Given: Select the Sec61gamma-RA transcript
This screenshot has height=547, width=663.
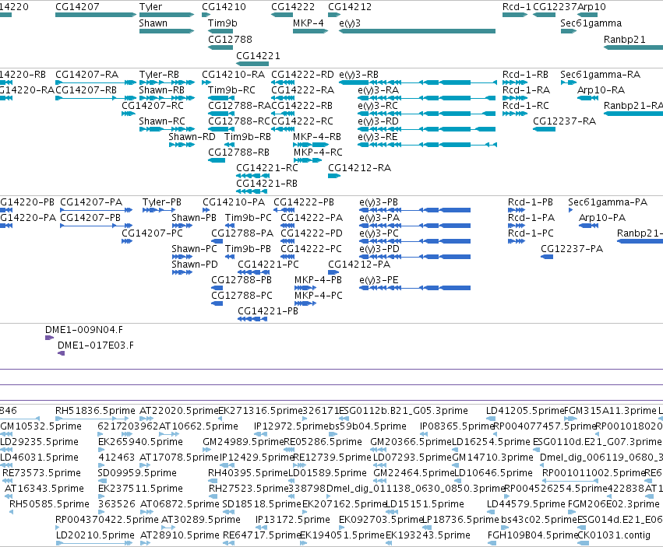Looking at the screenshot, I should click(601, 75).
